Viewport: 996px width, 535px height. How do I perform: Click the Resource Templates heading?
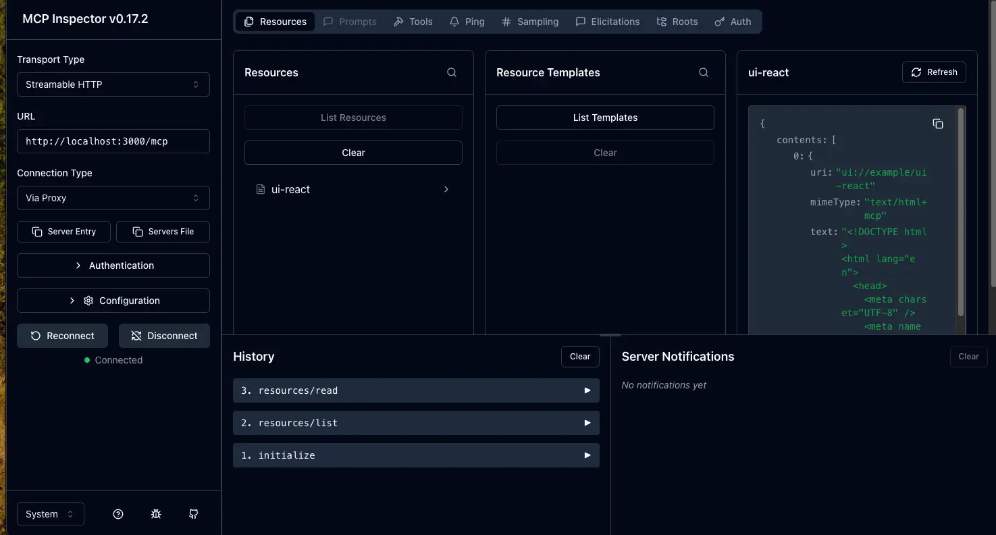pyautogui.click(x=548, y=72)
